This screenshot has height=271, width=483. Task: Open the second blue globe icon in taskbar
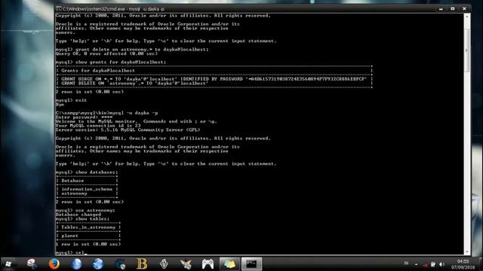(98, 263)
